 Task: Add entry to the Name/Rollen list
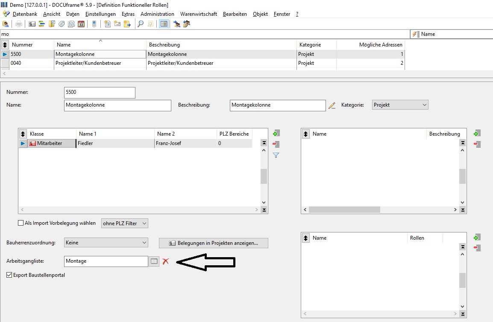click(x=477, y=237)
